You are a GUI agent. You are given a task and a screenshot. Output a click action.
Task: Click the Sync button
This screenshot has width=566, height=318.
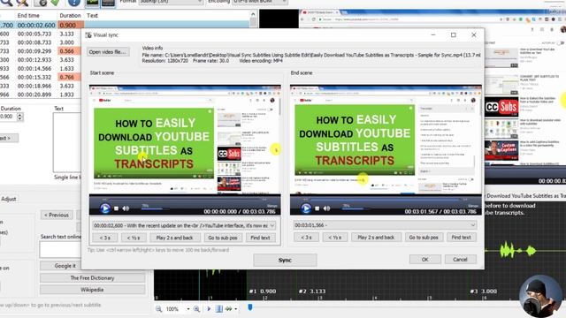[x=285, y=260]
